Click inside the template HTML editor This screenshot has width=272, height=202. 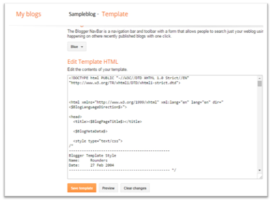pyautogui.click(x=163, y=127)
